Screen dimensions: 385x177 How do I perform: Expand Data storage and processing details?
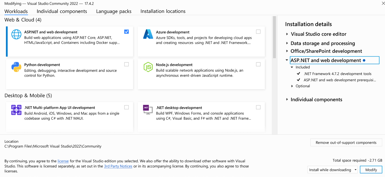point(287,43)
